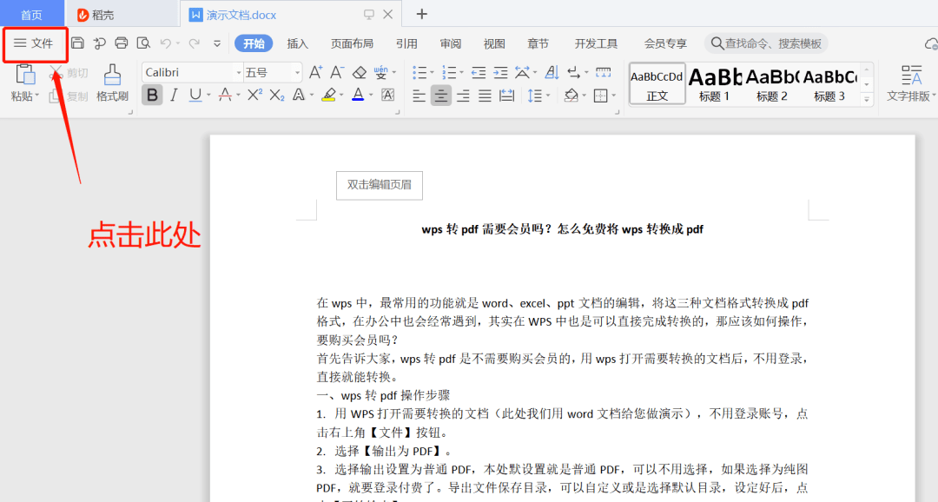Click the Tab Stops ruler icon

603,72
